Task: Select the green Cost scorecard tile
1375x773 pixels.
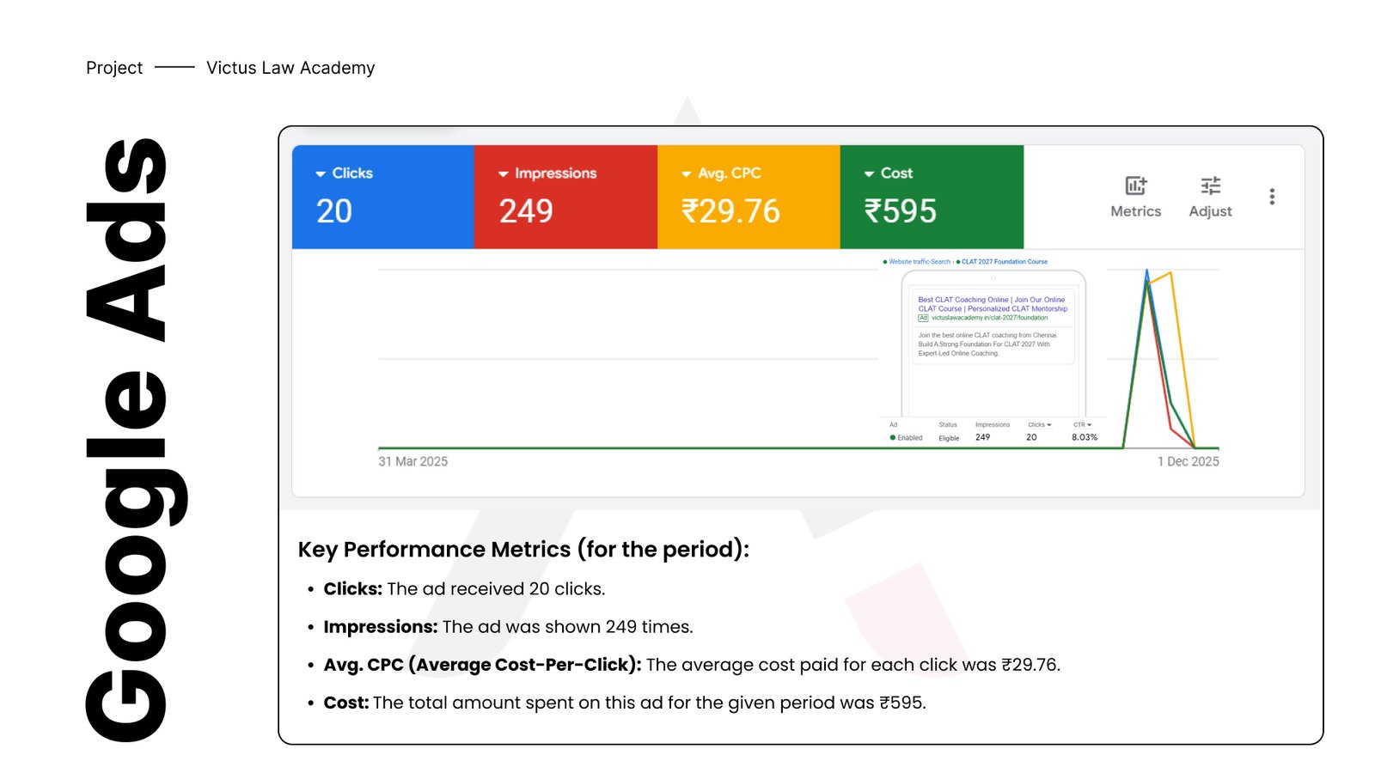Action: point(932,197)
